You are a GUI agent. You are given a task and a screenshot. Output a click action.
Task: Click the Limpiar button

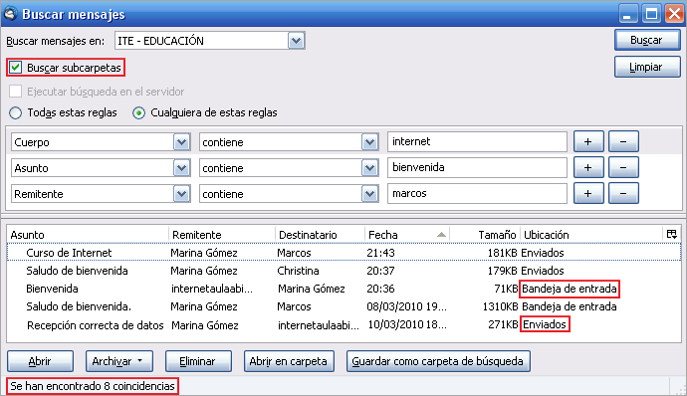[647, 67]
